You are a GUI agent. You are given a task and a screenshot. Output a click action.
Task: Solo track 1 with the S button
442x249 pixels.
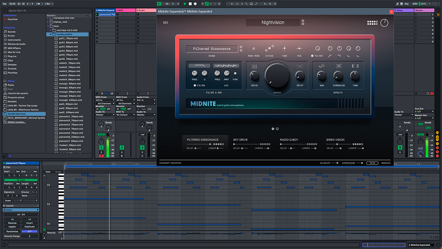[x=101, y=152]
